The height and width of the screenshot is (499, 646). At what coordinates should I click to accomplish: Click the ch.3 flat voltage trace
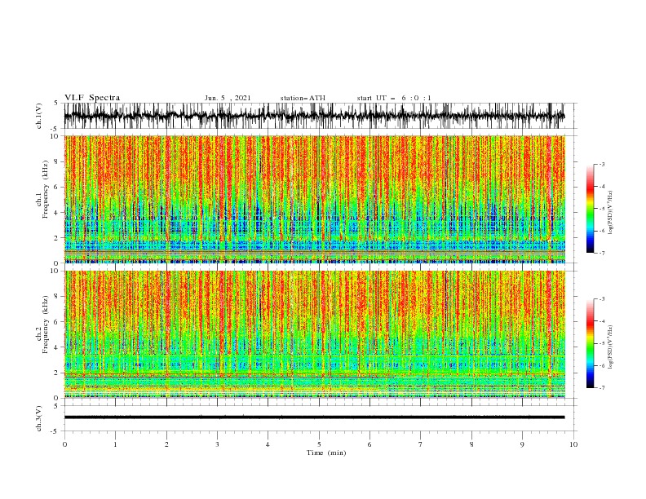(x=314, y=417)
